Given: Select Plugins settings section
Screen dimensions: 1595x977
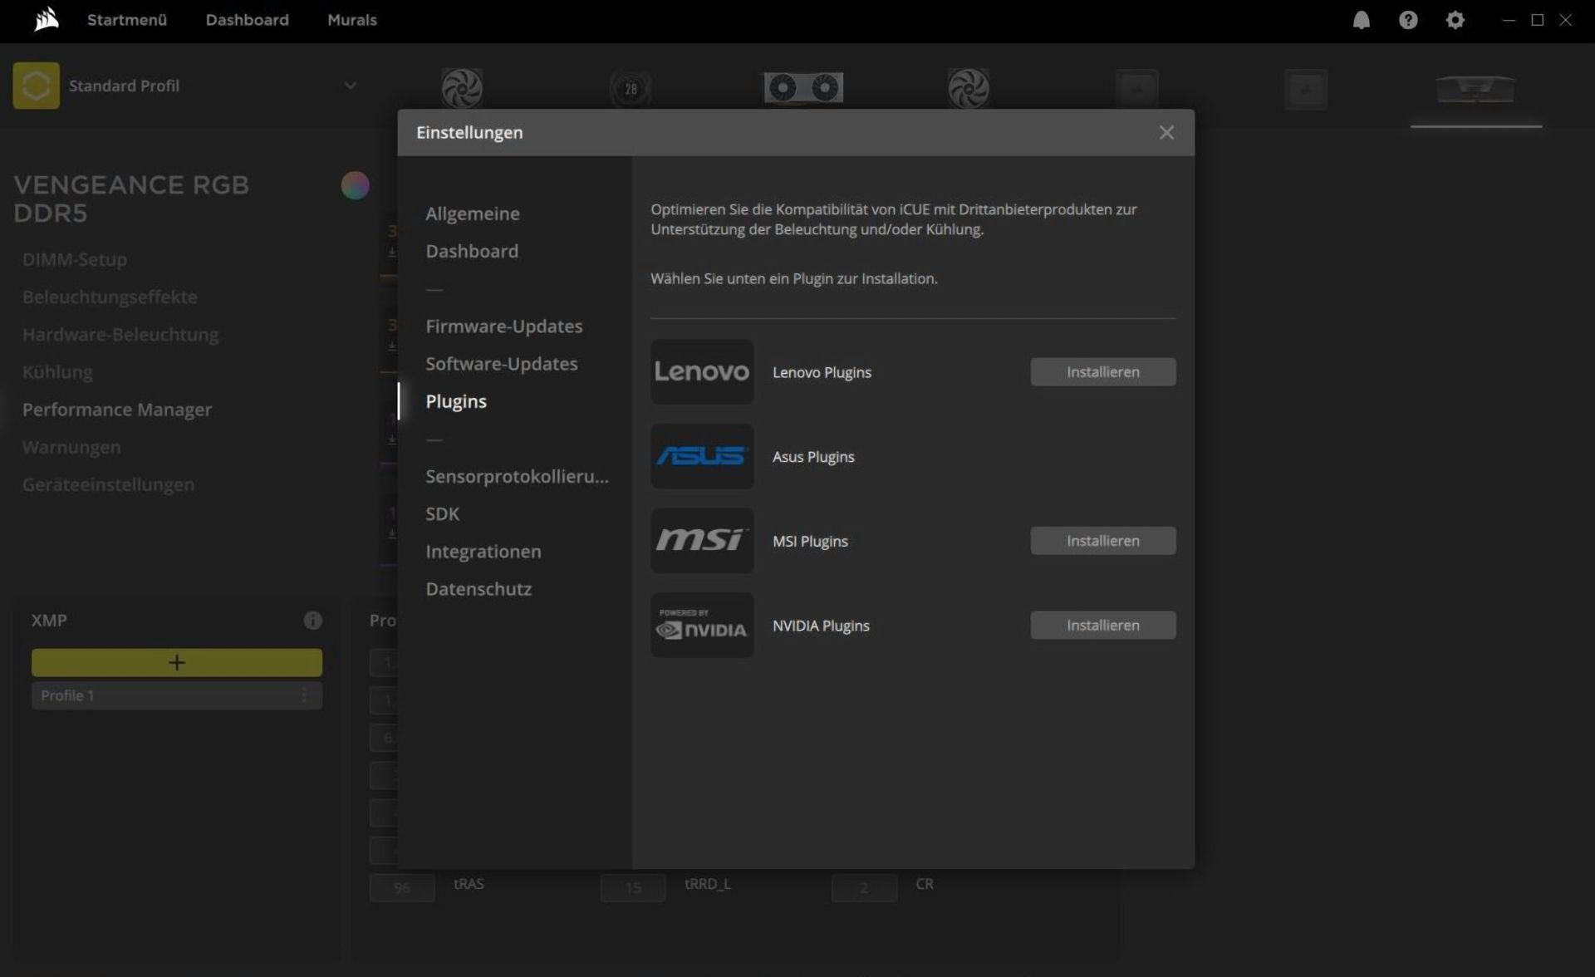Looking at the screenshot, I should click(x=456, y=401).
